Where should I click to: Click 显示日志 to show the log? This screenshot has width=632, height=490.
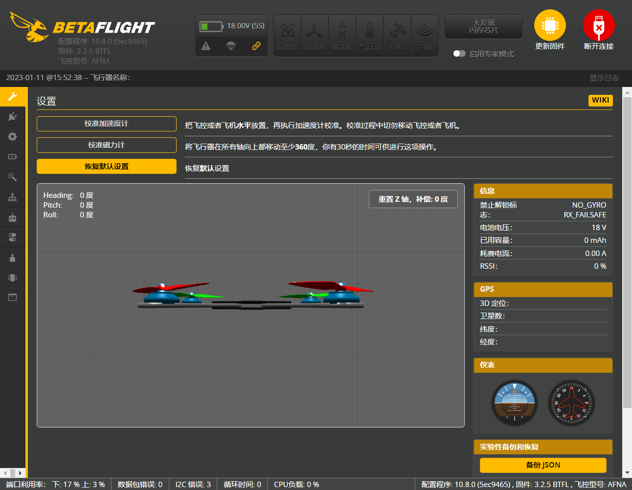click(604, 78)
